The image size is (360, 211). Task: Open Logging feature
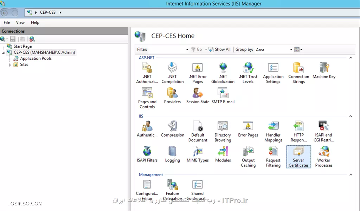point(172,154)
